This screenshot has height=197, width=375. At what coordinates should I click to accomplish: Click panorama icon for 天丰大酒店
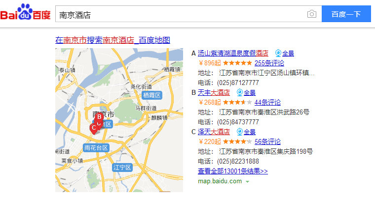[x=239, y=92]
